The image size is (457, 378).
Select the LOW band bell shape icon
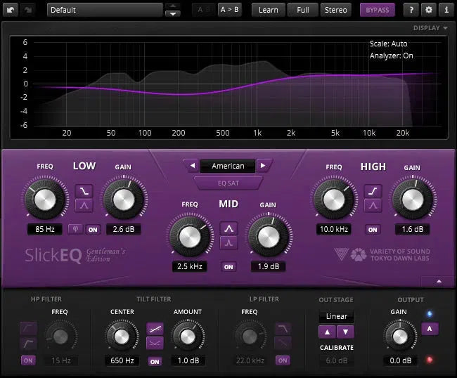tap(83, 205)
